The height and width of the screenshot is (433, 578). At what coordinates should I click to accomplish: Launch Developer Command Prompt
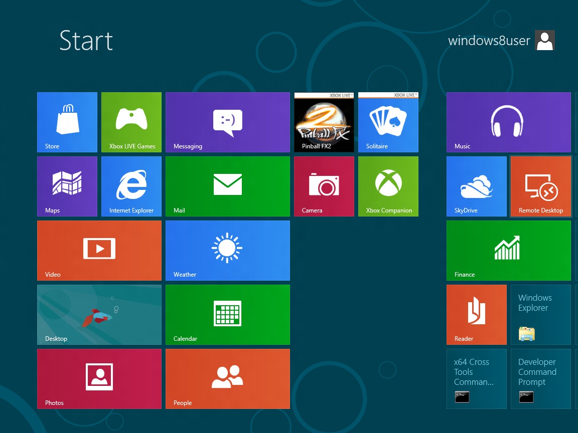[x=540, y=378]
